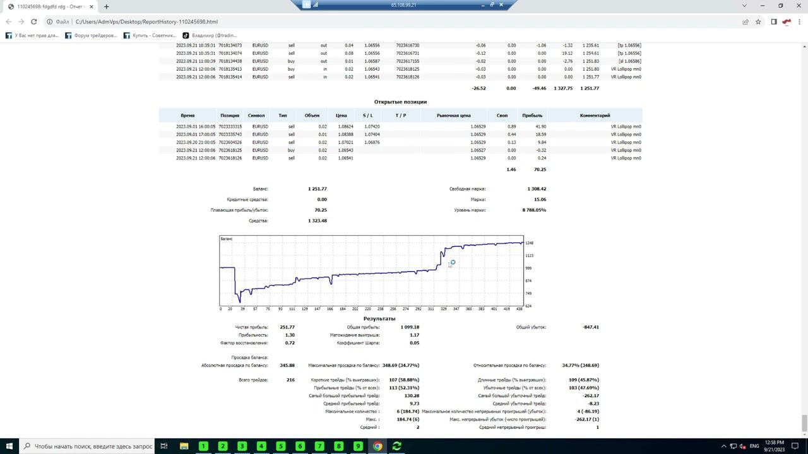This screenshot has width=808, height=454.
Task: Bookmark this page with the star icon
Action: (x=758, y=21)
